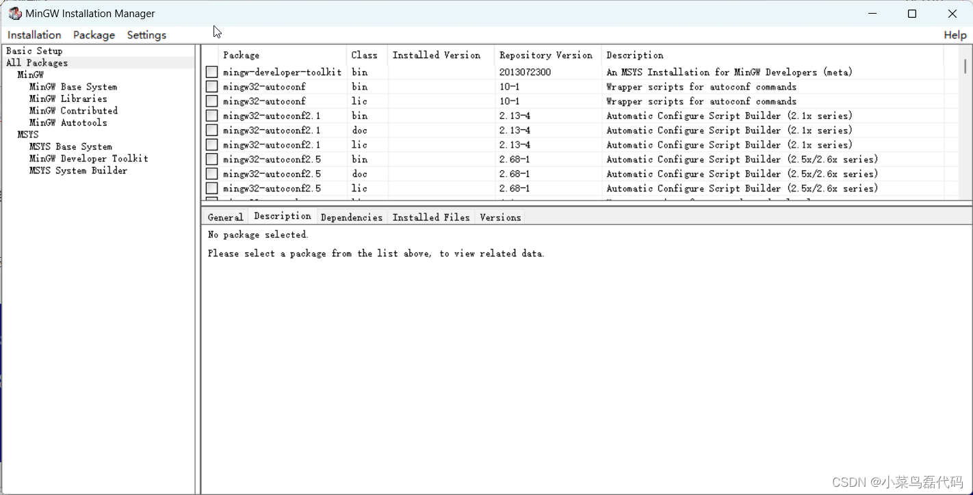Mark checkbox for mingw32-autoconf lic
Image resolution: width=973 pixels, height=495 pixels.
tap(211, 101)
